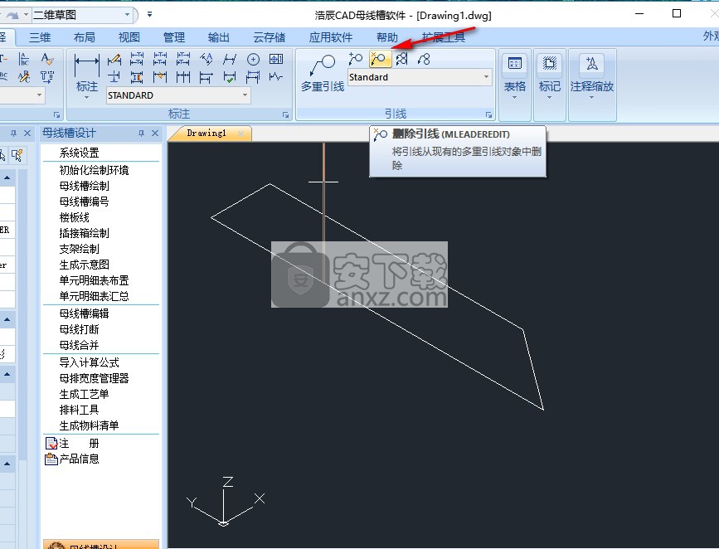Open the 应用软件 ribbon tab
719x549 pixels.
331,37
